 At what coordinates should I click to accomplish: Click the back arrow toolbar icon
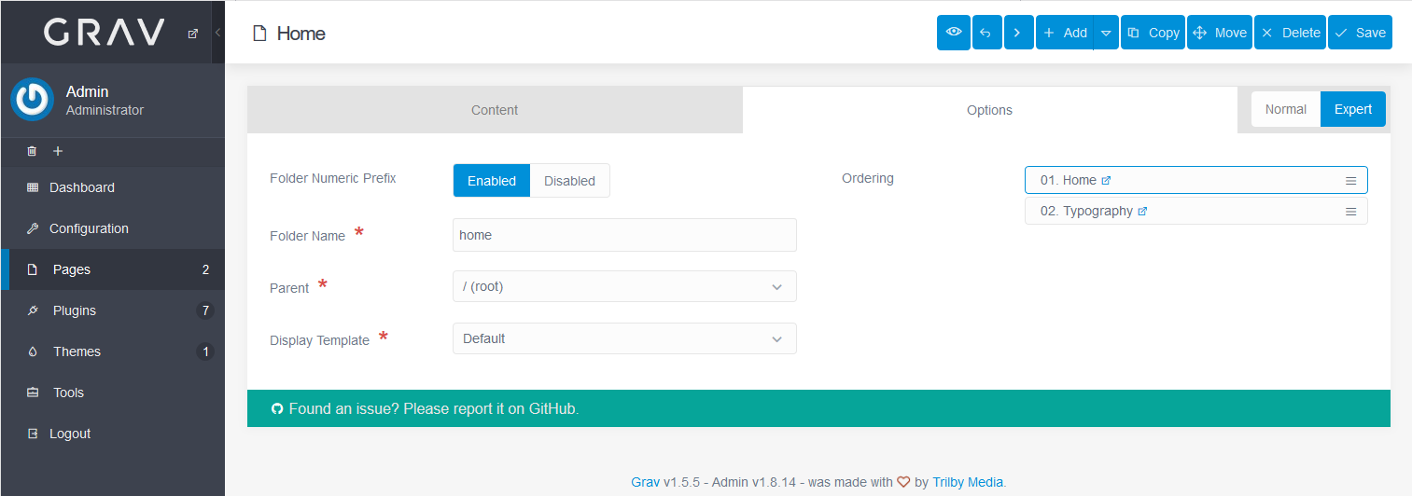(986, 33)
